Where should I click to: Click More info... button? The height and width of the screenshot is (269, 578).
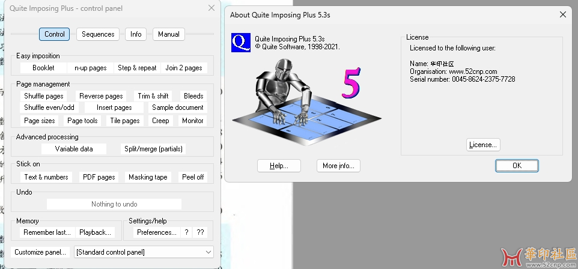pyautogui.click(x=338, y=166)
